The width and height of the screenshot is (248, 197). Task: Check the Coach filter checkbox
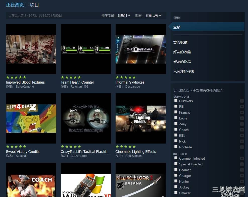coord(176,129)
